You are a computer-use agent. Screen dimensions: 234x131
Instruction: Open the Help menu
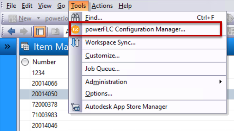click(x=125, y=6)
